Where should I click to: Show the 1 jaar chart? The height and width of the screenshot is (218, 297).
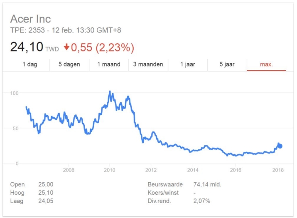pyautogui.click(x=188, y=64)
